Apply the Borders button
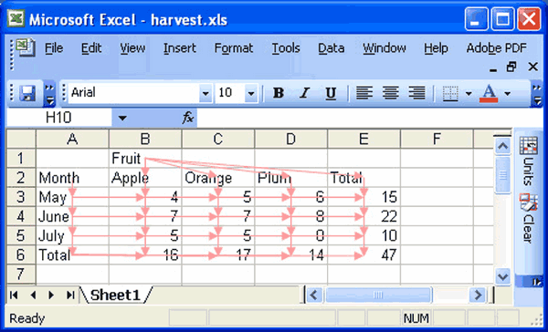 450,93
